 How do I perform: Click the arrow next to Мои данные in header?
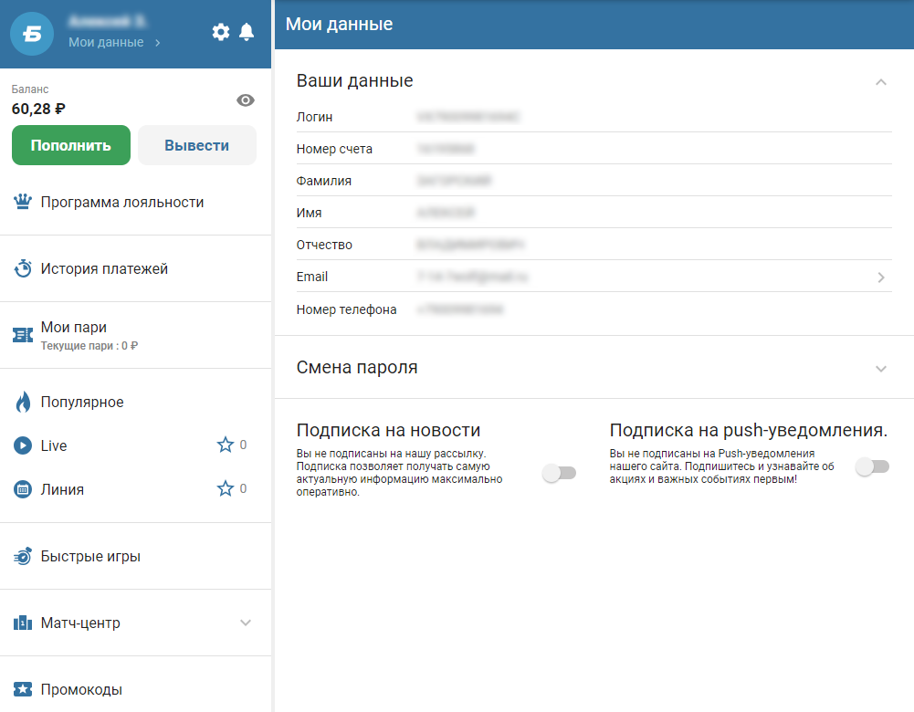tap(157, 43)
